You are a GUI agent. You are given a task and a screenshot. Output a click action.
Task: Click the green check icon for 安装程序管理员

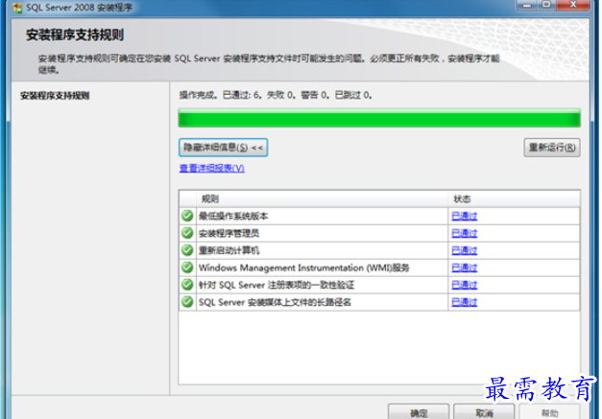coord(187,233)
